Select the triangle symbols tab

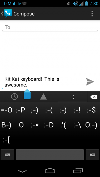coord(43,97)
